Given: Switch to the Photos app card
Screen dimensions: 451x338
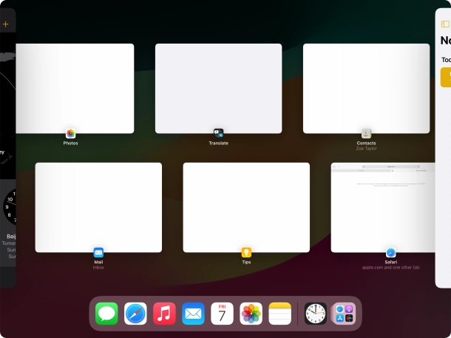Looking at the screenshot, I should (x=74, y=88).
